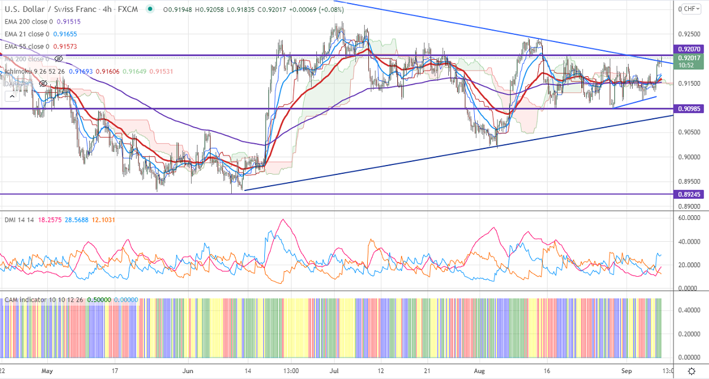The height and width of the screenshot is (379, 709).
Task: Unhide the DAR indicator via its eye icon
Action: [43, 84]
